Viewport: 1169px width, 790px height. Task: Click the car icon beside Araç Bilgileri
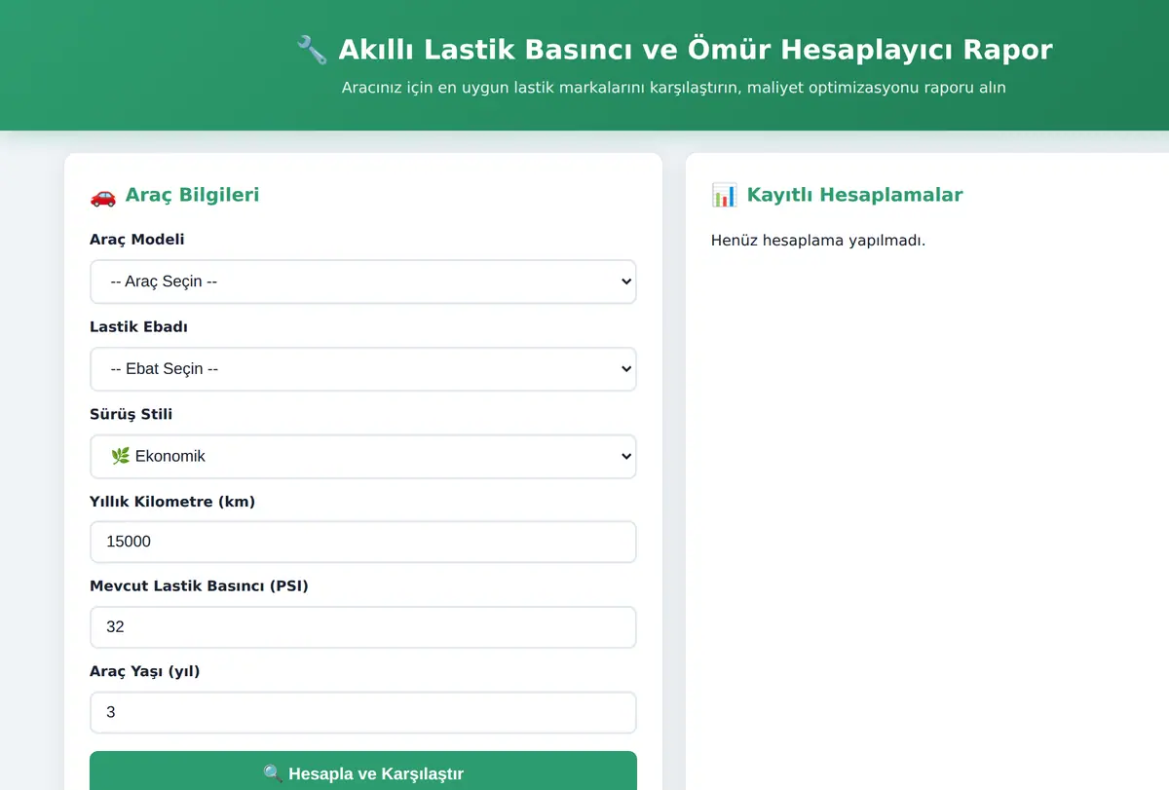103,196
